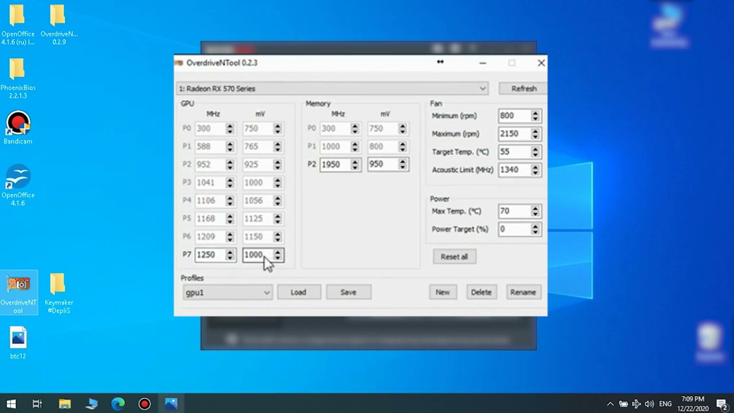Show hidden system tray icons
The image size is (734, 413).
coord(610,404)
